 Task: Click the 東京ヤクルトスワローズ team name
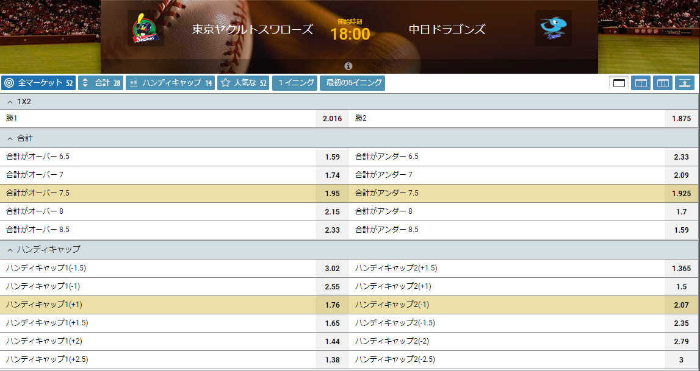(253, 29)
